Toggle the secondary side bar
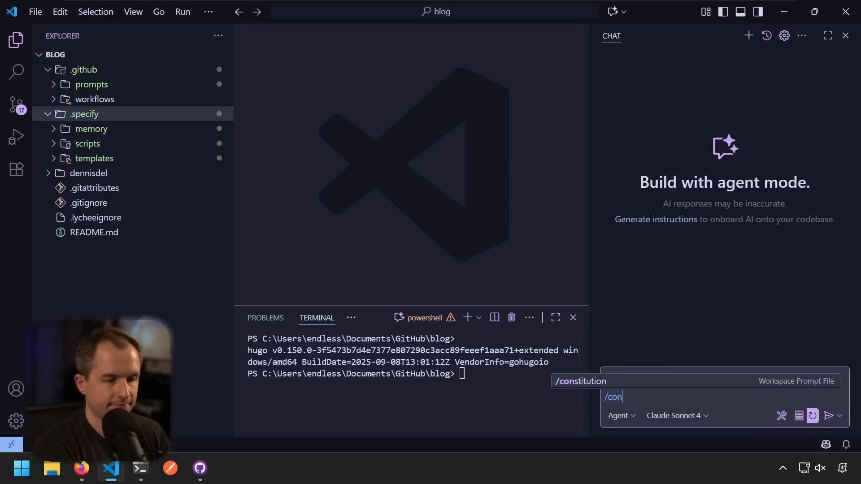 click(x=758, y=12)
